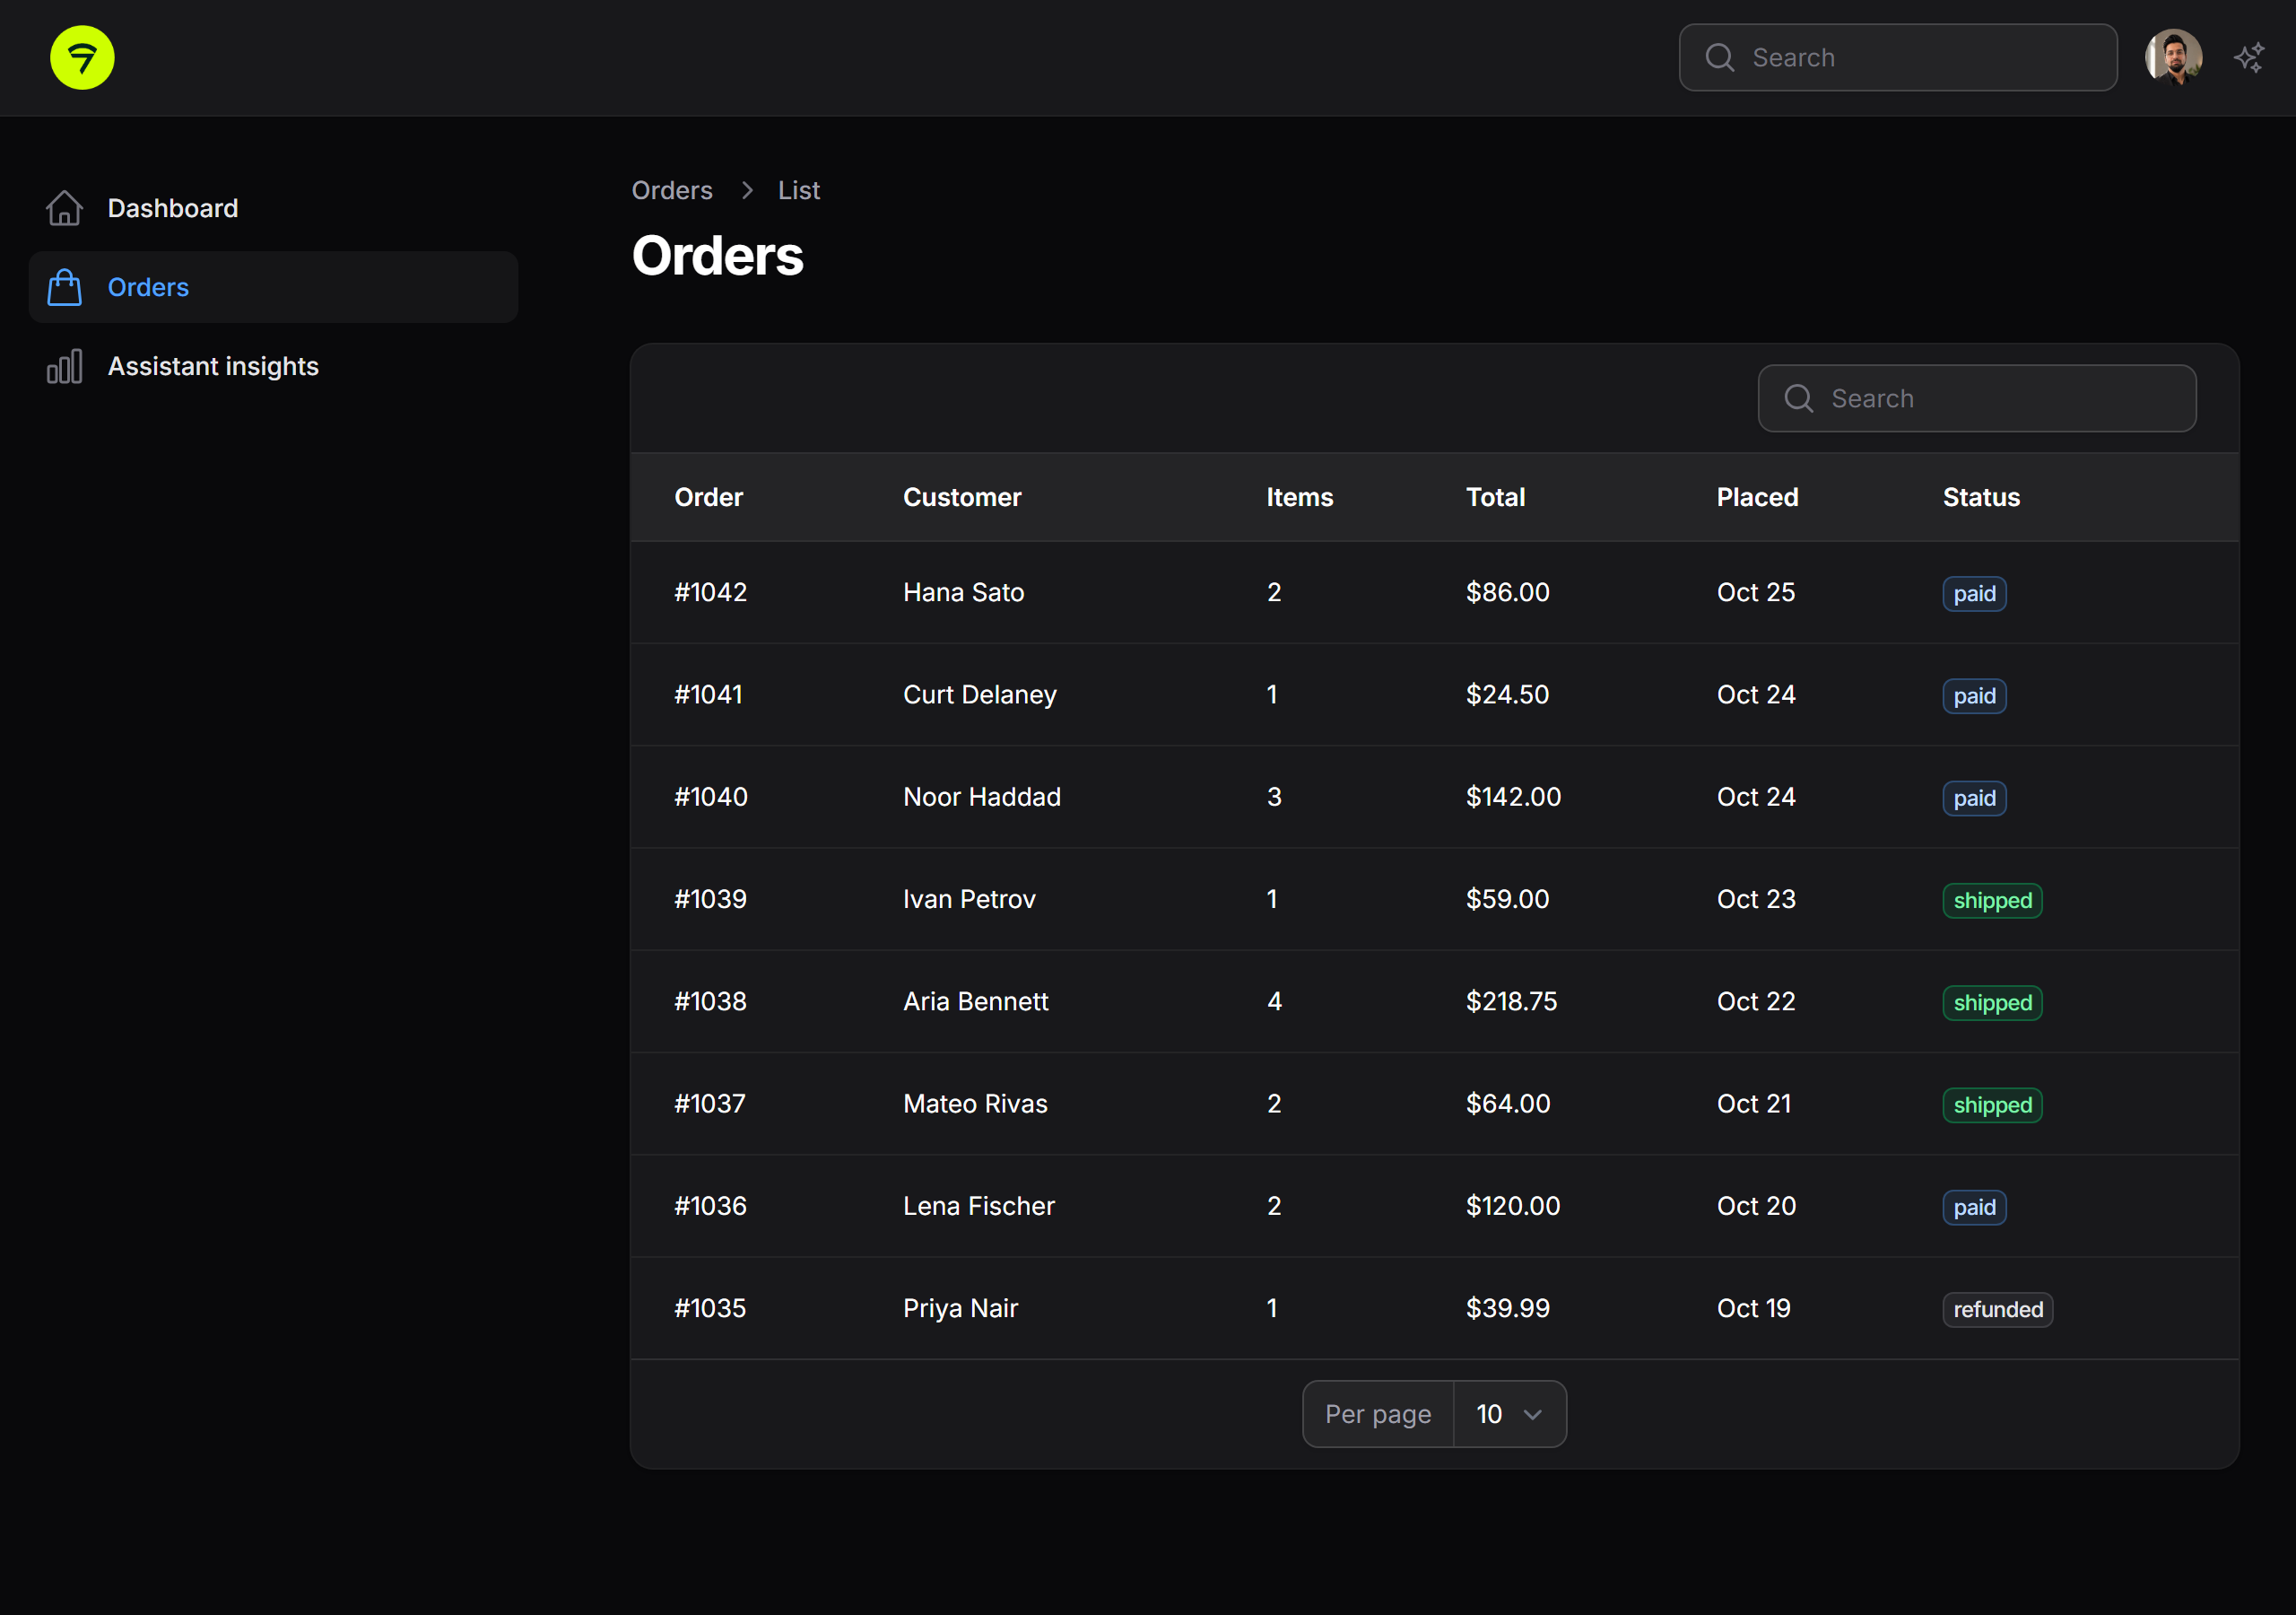
Task: Click the refunded status badge for #1035
Action: point(1998,1309)
